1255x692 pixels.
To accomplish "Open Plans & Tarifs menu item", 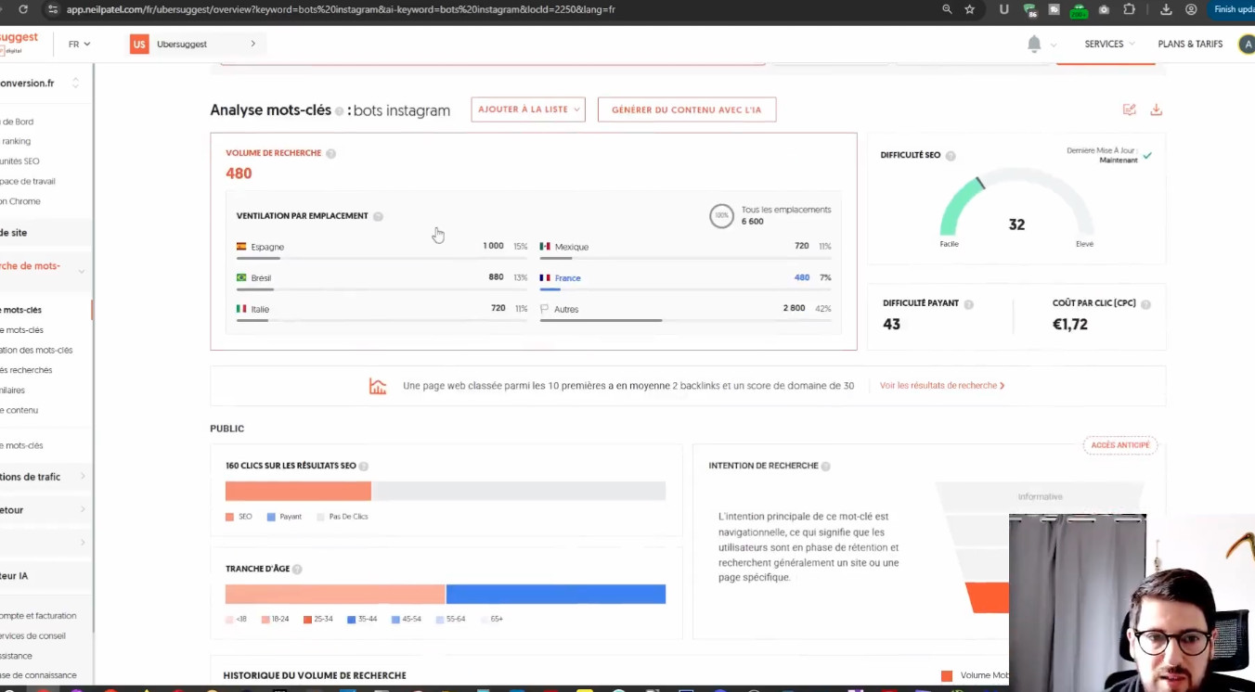I will click(1189, 44).
